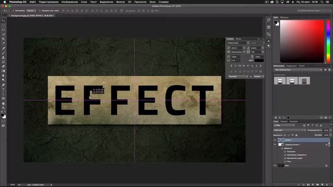Toggle Quick Mask mode icon
Image resolution: width=333 pixels, height=187 pixels.
[3, 121]
